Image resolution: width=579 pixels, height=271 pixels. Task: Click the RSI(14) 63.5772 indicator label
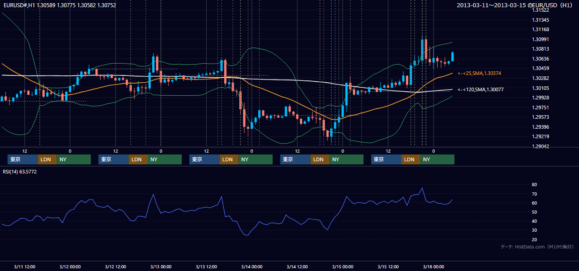point(20,172)
